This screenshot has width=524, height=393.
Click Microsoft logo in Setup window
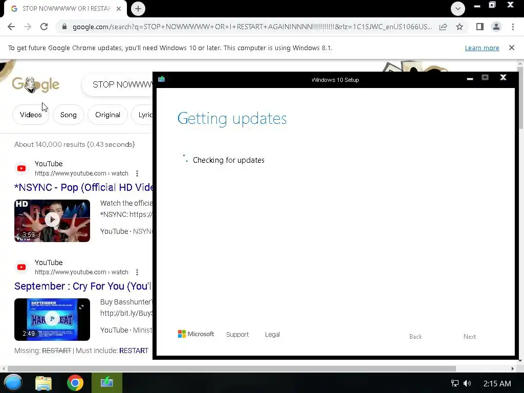pyautogui.click(x=196, y=334)
